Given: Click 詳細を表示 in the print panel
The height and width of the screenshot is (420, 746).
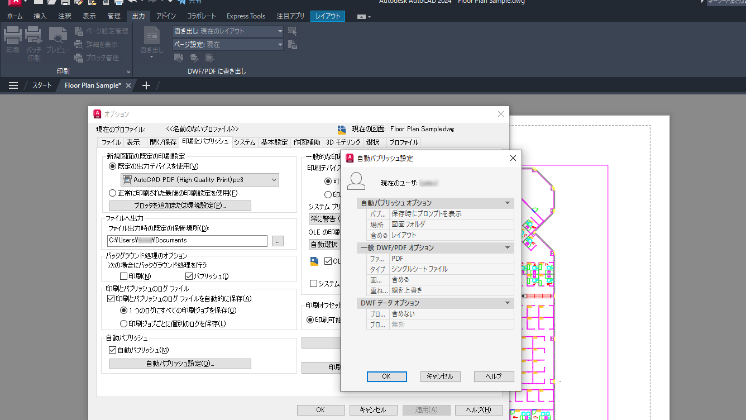Looking at the screenshot, I should 96,45.
